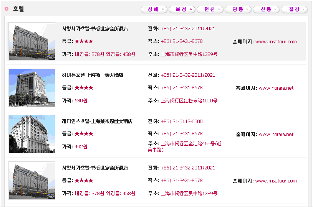Viewport: 313px width, 207px height.
Task: Visit www.jinsetour.com in the highlighted listing
Action: coord(276,42)
